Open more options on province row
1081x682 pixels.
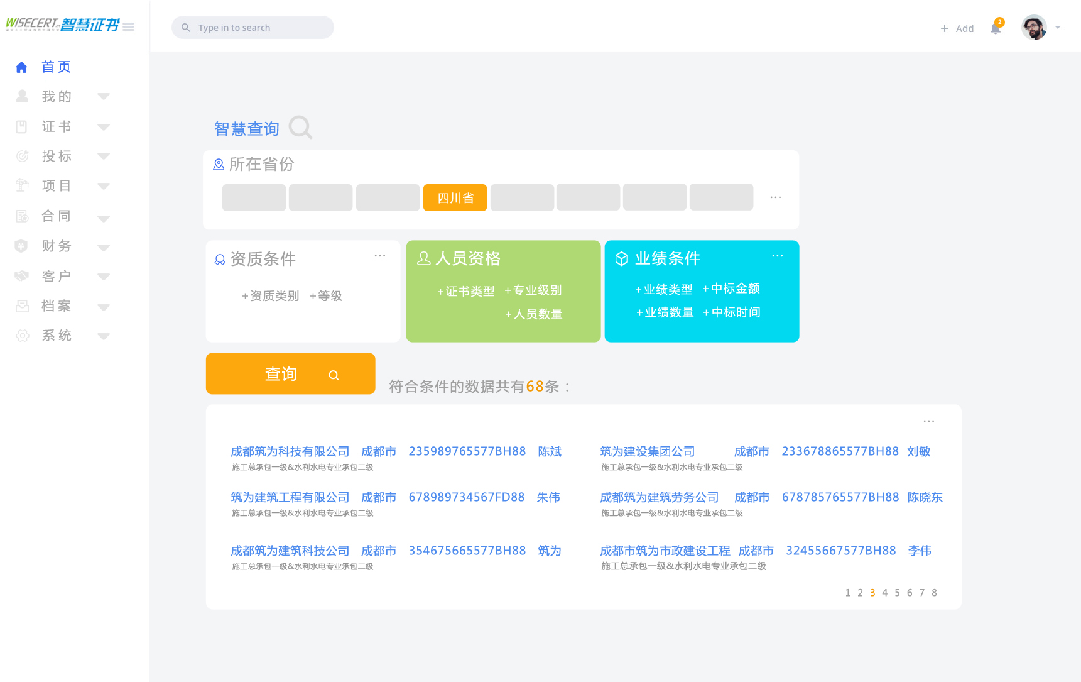pos(776,197)
